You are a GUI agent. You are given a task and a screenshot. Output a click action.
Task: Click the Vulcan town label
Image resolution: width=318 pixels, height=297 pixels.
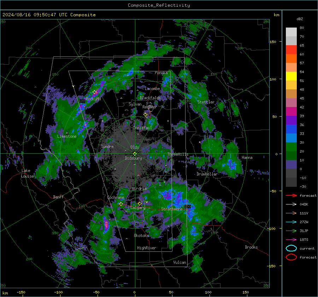[x=180, y=262]
